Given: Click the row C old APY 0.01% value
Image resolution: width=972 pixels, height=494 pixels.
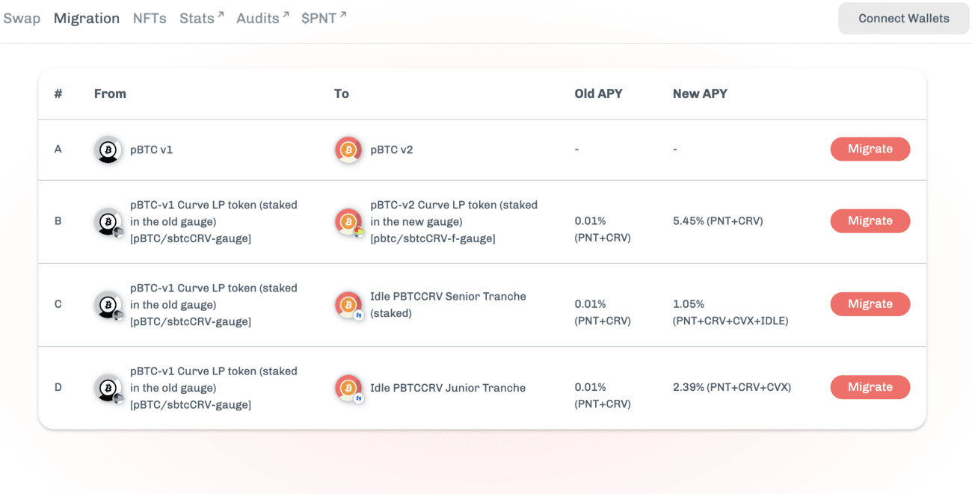Looking at the screenshot, I should click(x=603, y=312).
